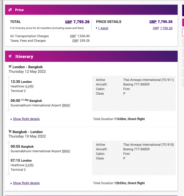Click the Thai Airways International (TG 910) flight text
Screen dimensions: 184x196
(x=148, y=145)
